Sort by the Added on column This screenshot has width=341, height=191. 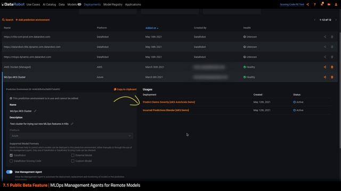click(x=152, y=28)
